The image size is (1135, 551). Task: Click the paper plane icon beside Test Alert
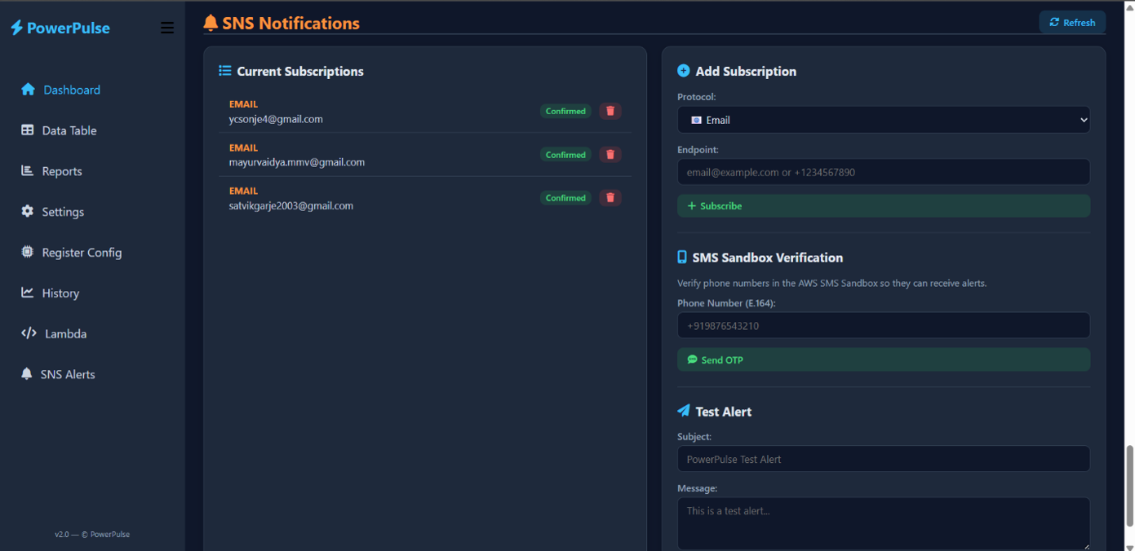[x=684, y=411]
